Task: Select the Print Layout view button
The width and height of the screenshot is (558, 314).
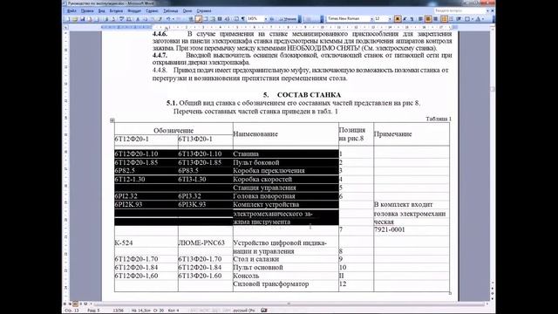Action: pos(75,304)
